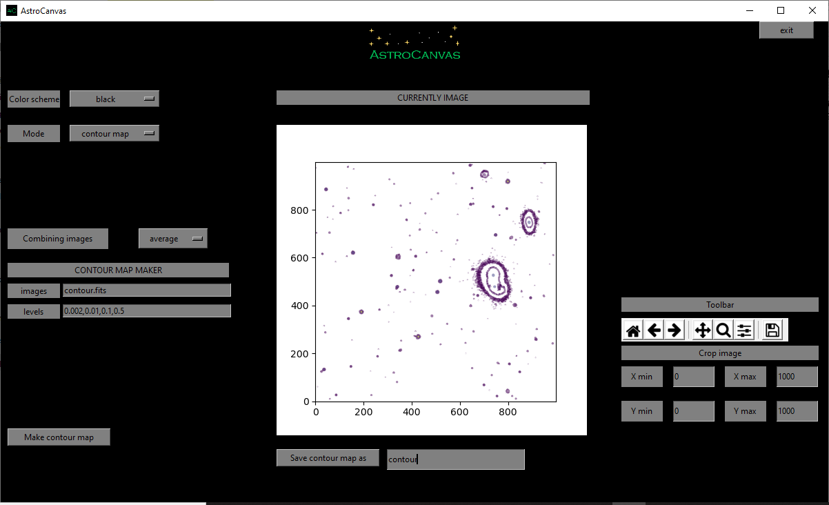The width and height of the screenshot is (829, 505).
Task: Focus the images field containing contour.fits
Action: (146, 290)
